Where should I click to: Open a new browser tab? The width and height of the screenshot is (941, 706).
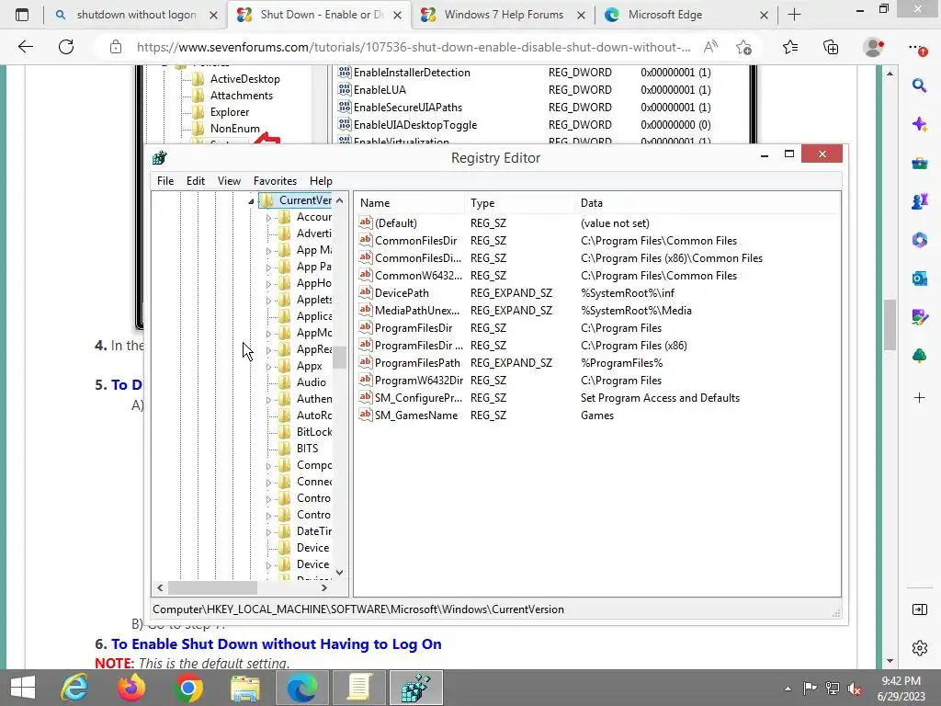point(795,15)
